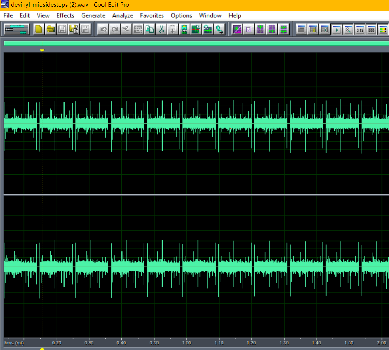389x350 pixels.
Task: Copy selection with the copy pages icon
Action: coord(150,29)
